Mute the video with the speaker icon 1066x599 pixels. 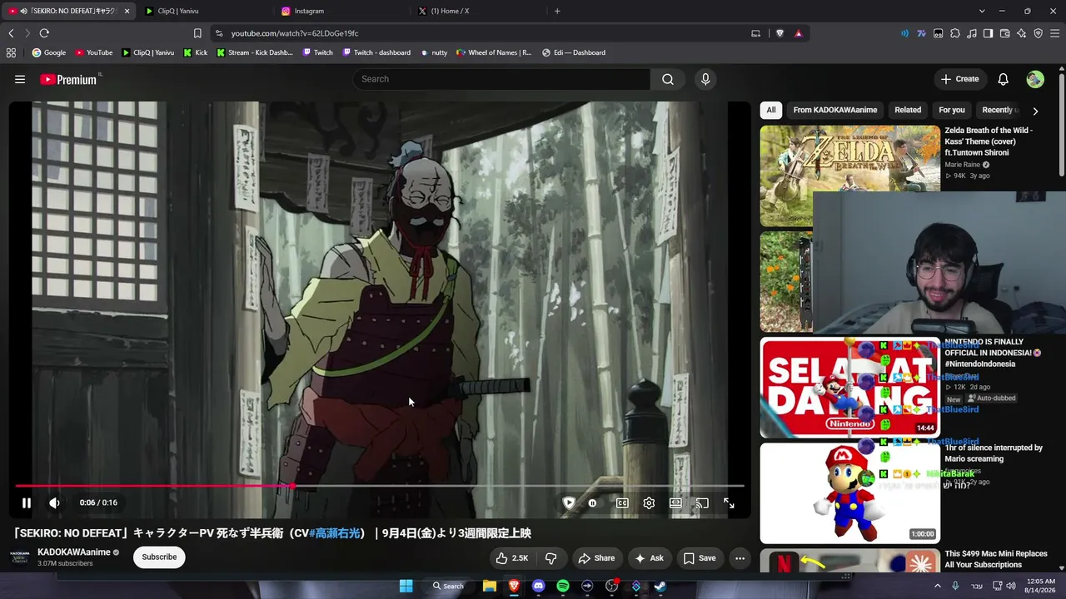[x=54, y=502]
